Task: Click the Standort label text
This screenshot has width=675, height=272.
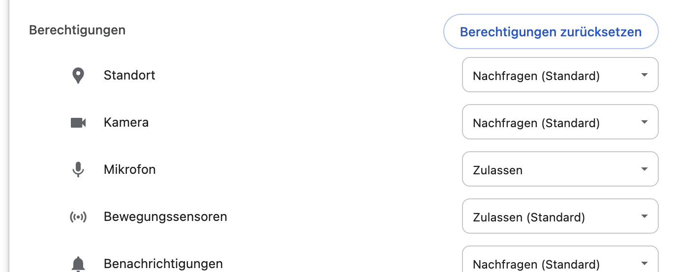Action: [129, 75]
